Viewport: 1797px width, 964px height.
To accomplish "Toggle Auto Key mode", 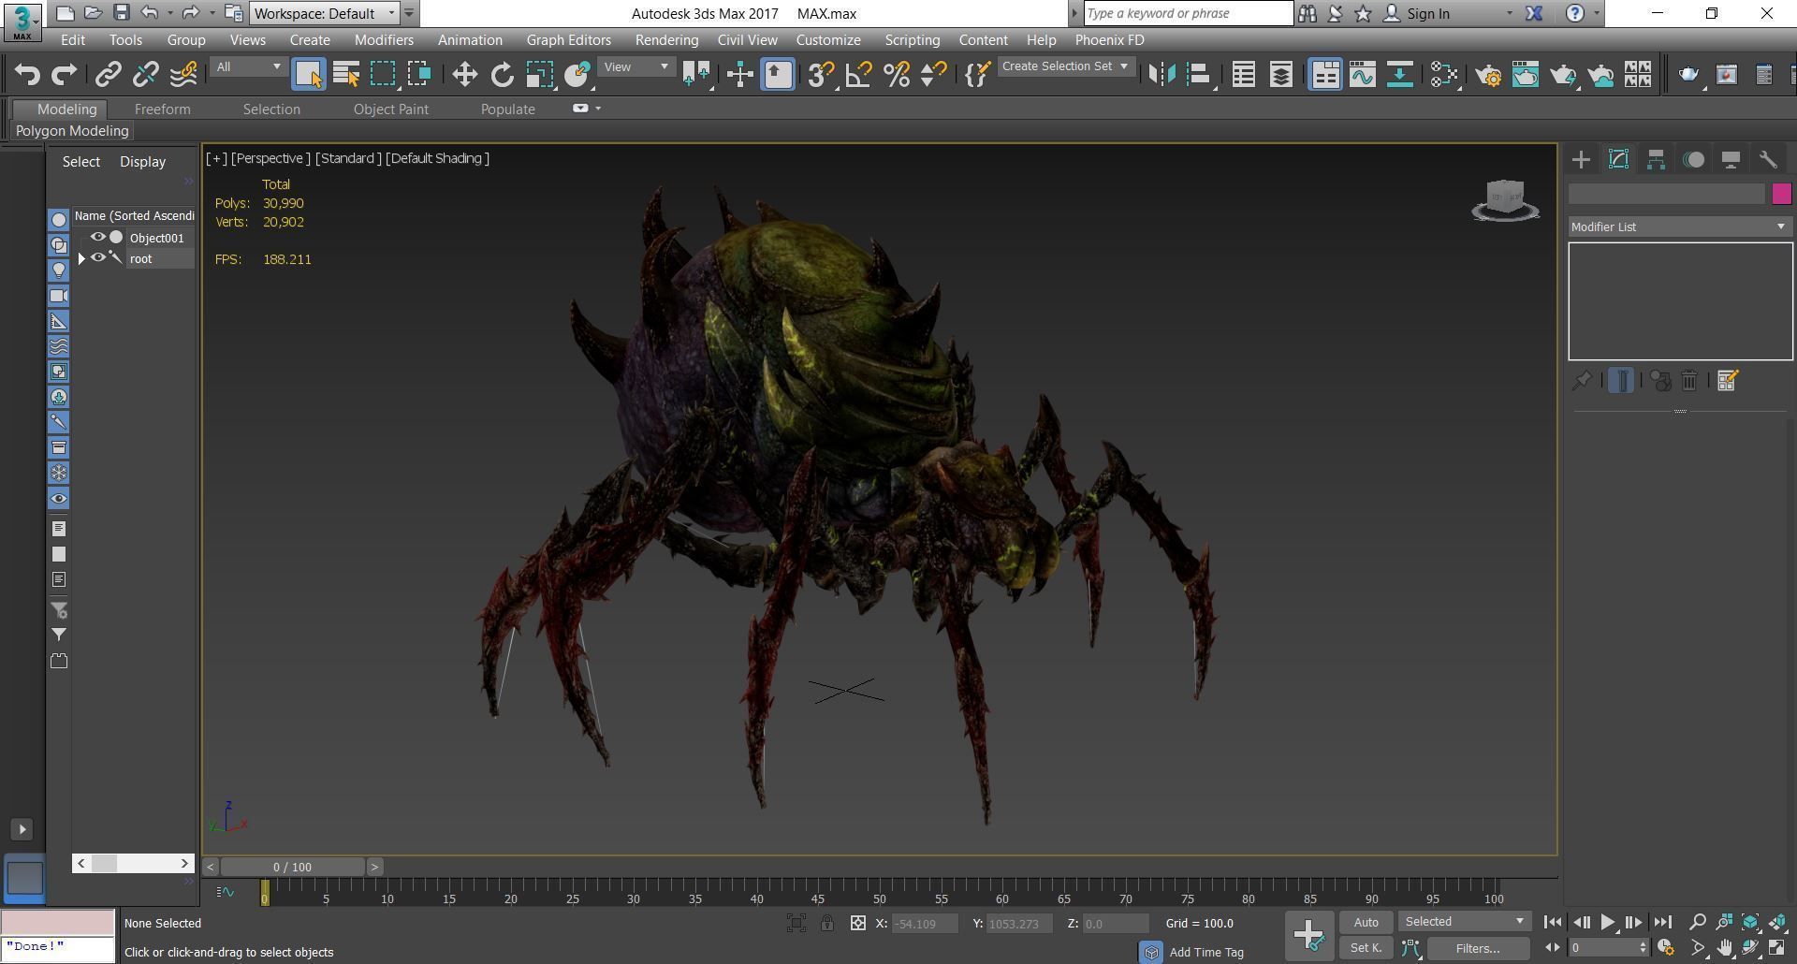I will [1366, 923].
